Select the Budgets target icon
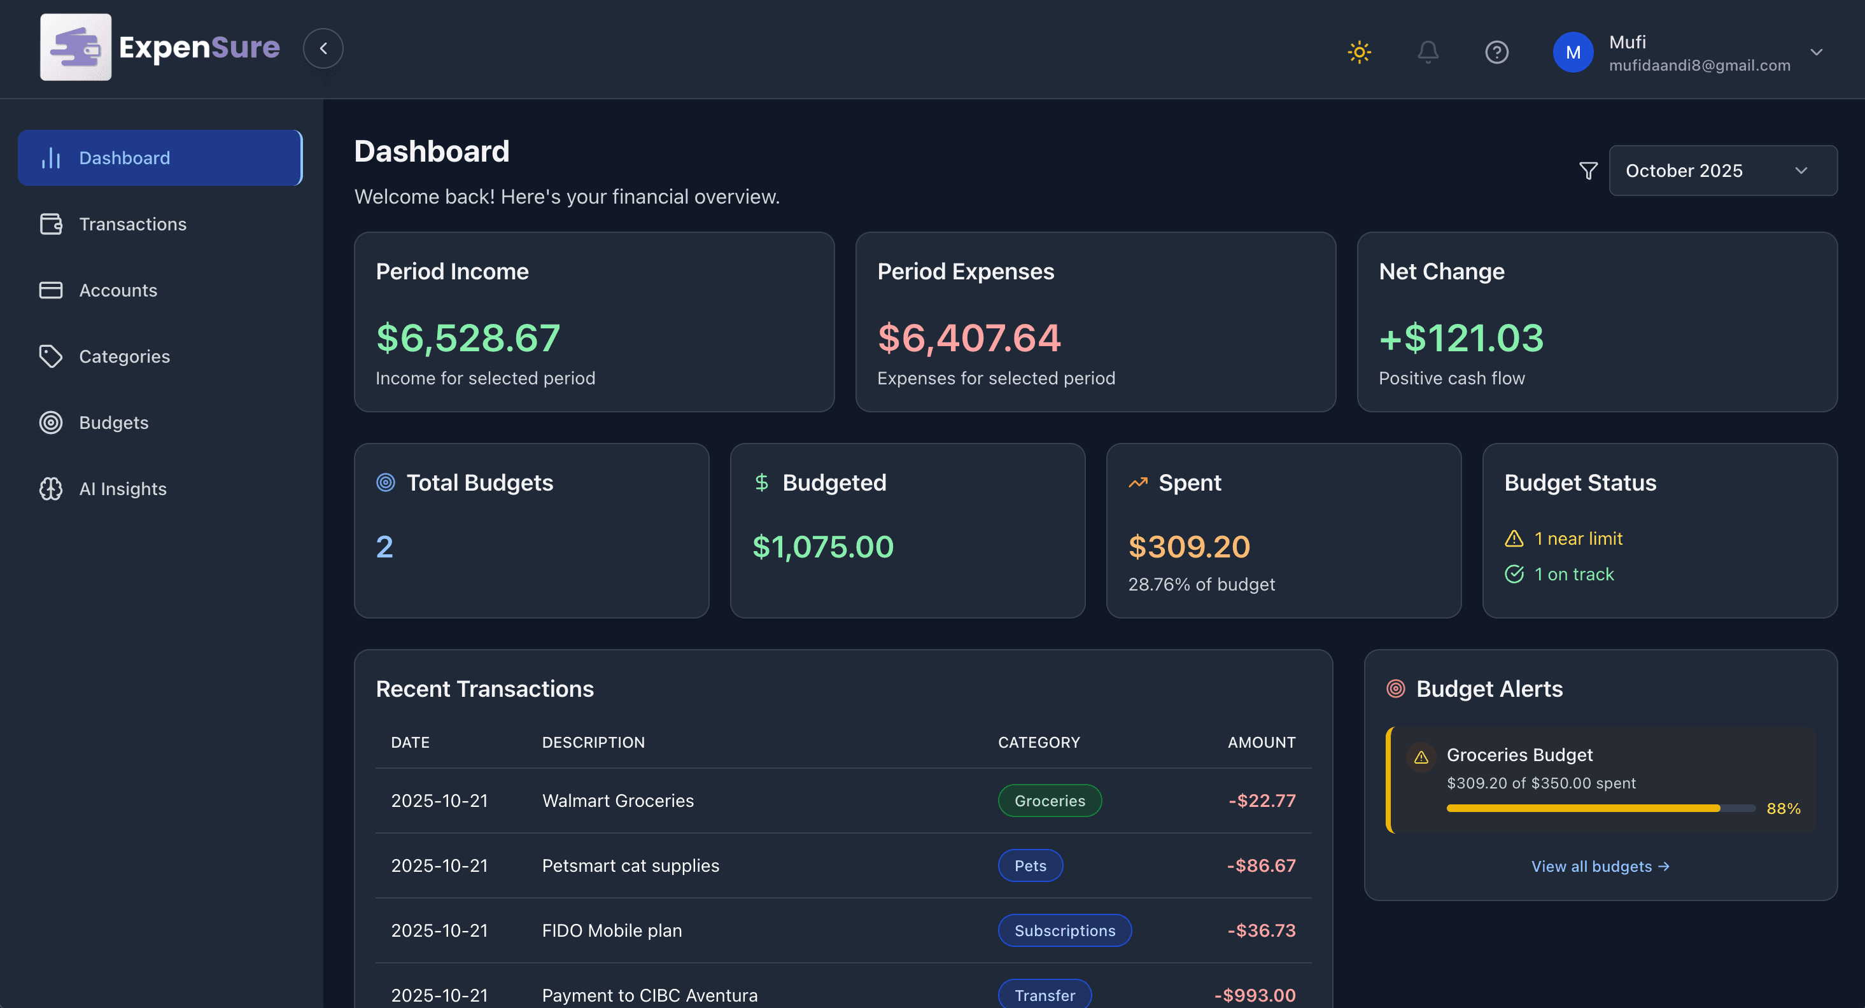 tap(51, 423)
